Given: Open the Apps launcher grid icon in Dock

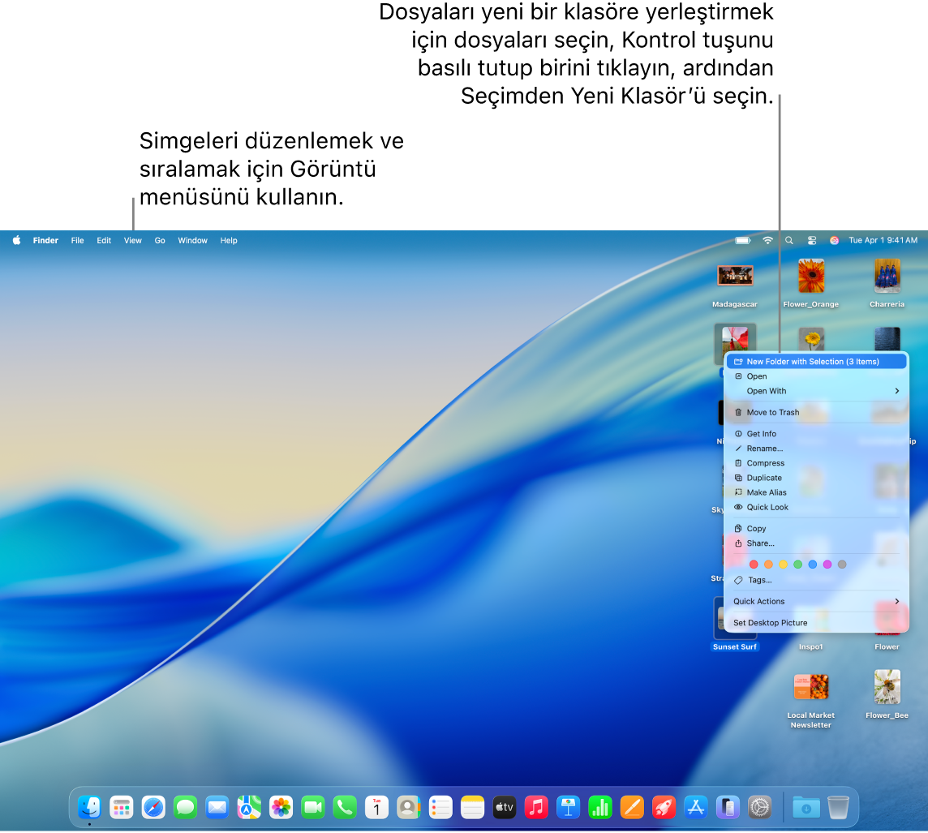Looking at the screenshot, I should [x=122, y=808].
